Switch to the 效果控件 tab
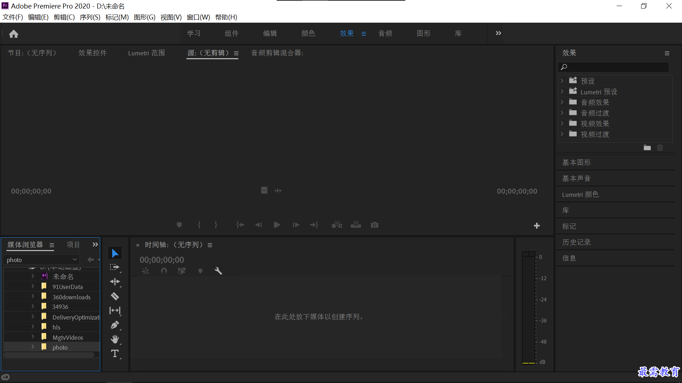Image resolution: width=682 pixels, height=383 pixels. (x=93, y=53)
